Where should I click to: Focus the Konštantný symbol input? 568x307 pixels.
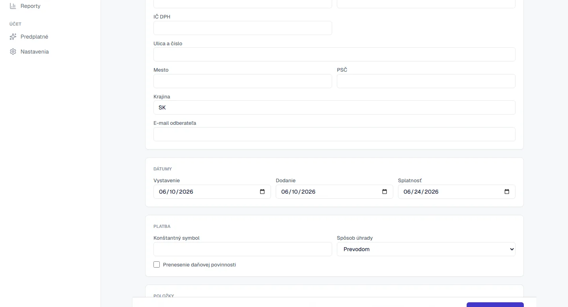[243, 249]
